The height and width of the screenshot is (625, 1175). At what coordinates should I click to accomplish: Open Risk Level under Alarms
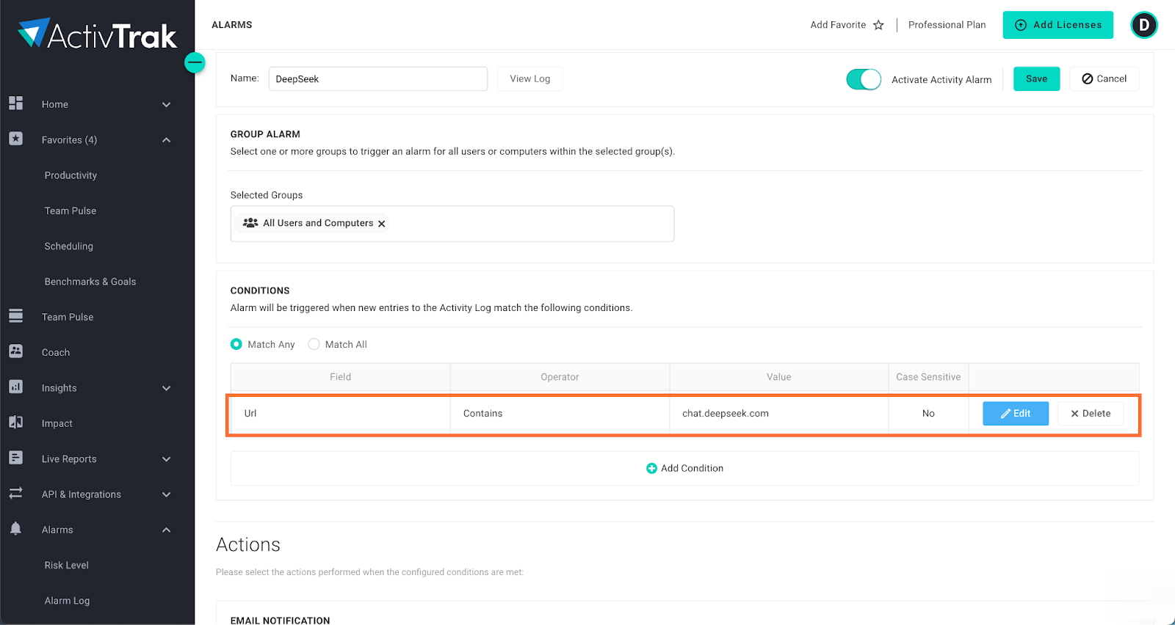(67, 566)
